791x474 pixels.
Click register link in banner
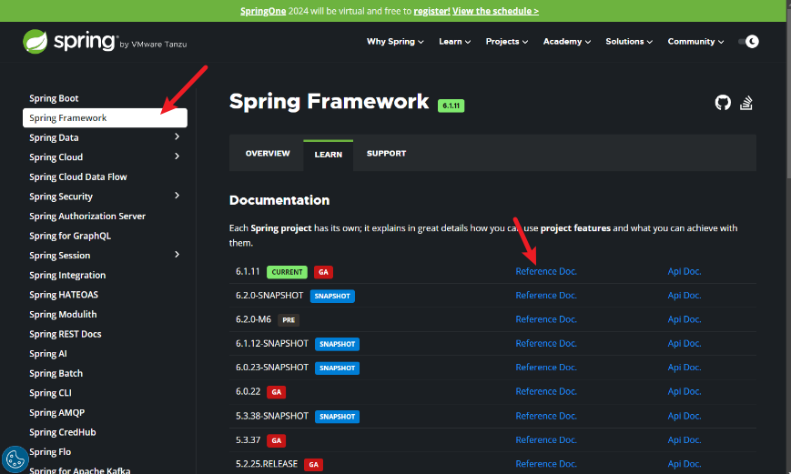tap(431, 11)
